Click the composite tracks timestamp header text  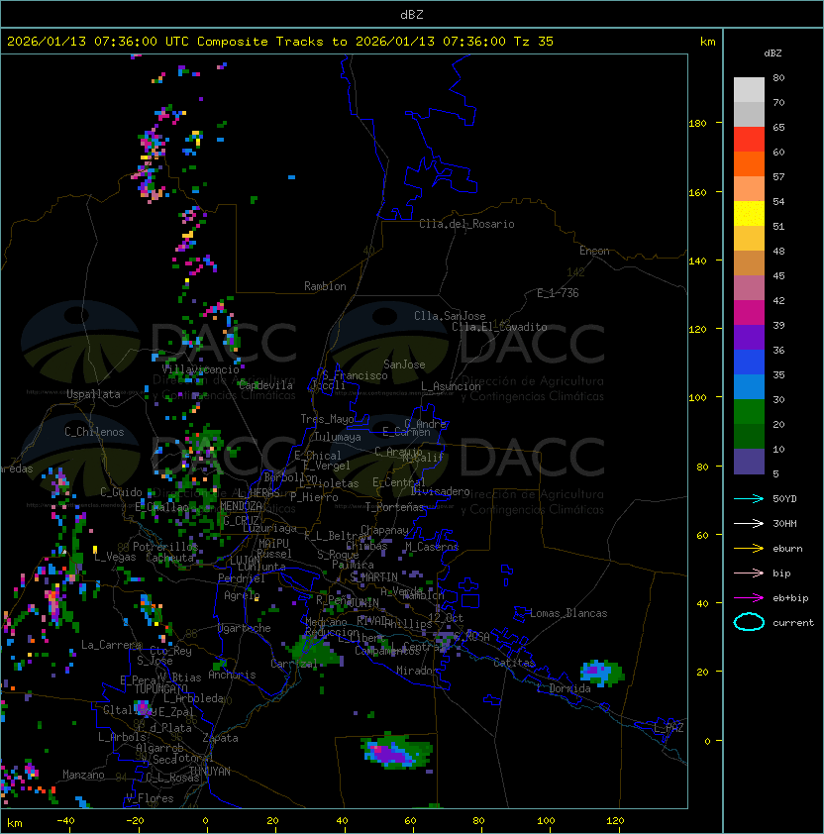(280, 42)
